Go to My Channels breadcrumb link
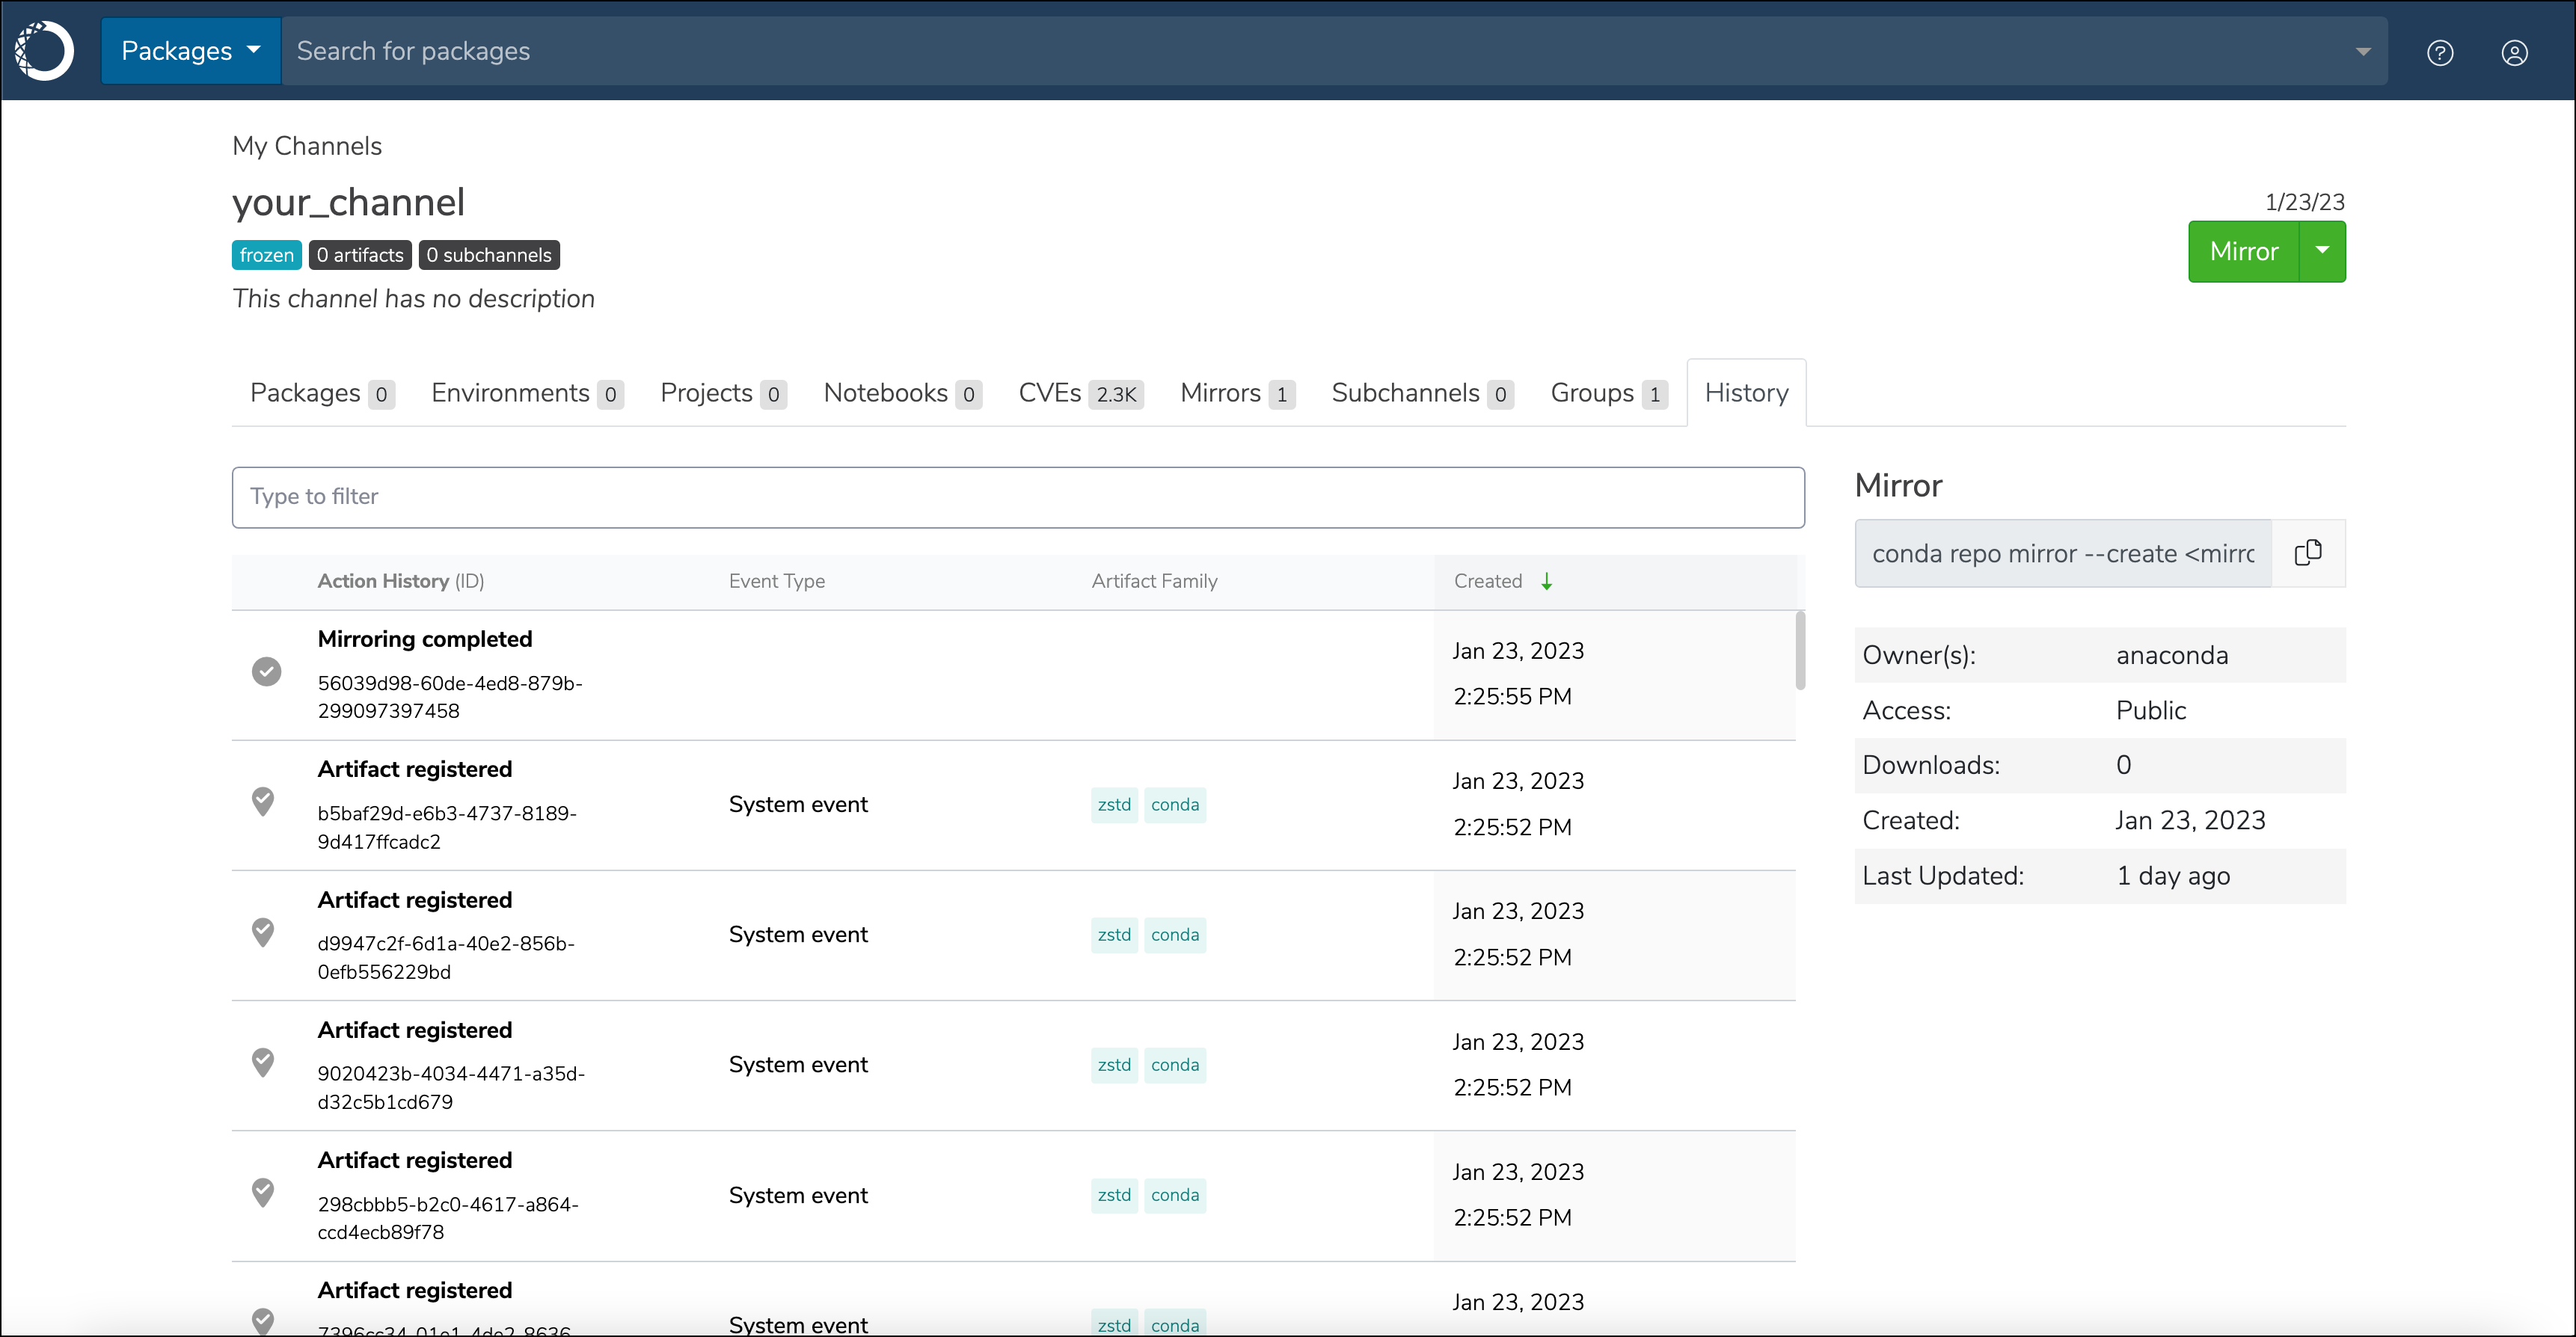Image resolution: width=2576 pixels, height=1337 pixels. pyautogui.click(x=307, y=146)
